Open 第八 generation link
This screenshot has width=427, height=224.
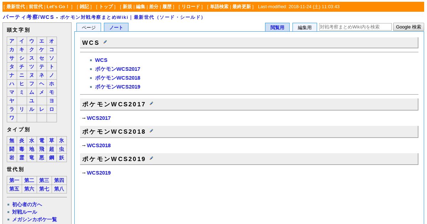click(59, 189)
